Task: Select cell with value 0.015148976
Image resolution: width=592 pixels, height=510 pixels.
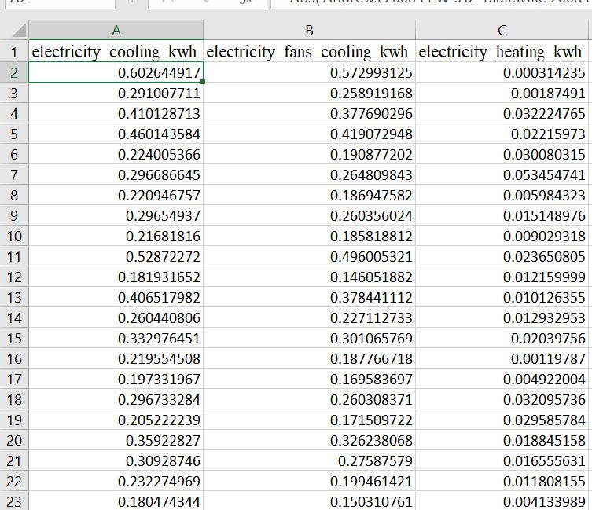Action: point(502,216)
